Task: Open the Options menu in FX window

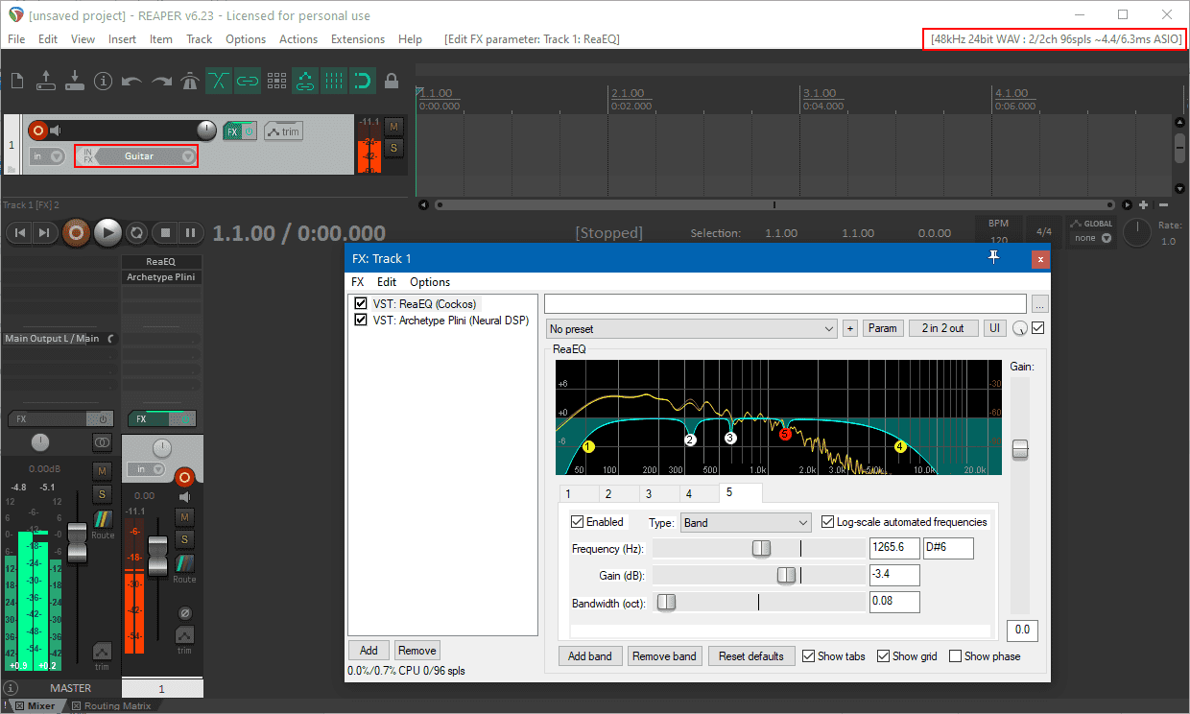Action: click(430, 282)
